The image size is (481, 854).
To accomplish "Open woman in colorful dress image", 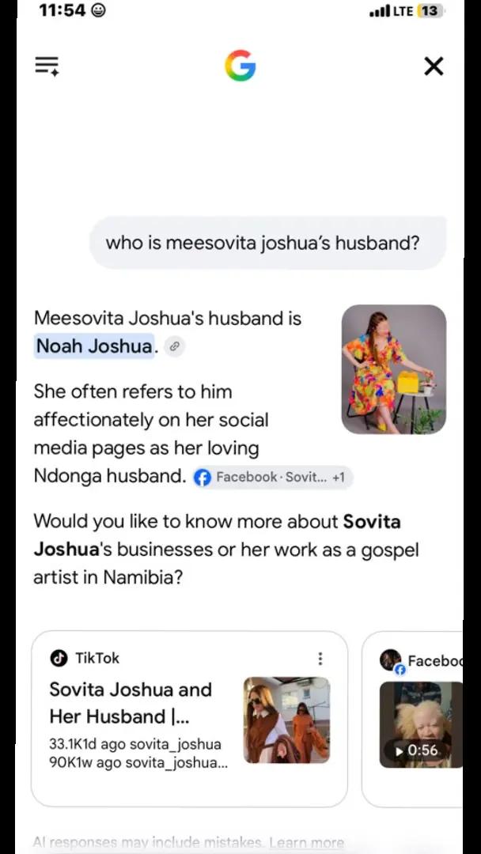I will click(394, 369).
